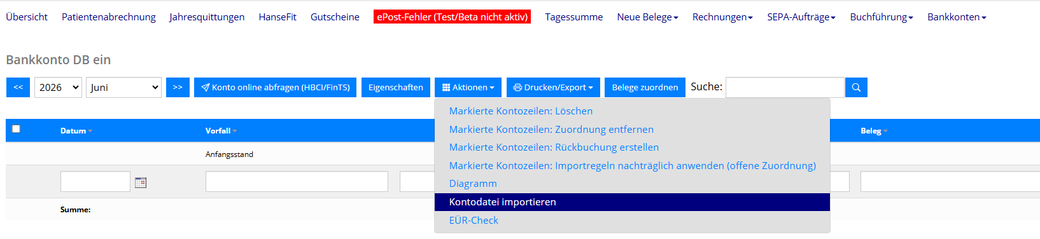Go to next month with >> button
This screenshot has width=1040, height=239.
(178, 87)
